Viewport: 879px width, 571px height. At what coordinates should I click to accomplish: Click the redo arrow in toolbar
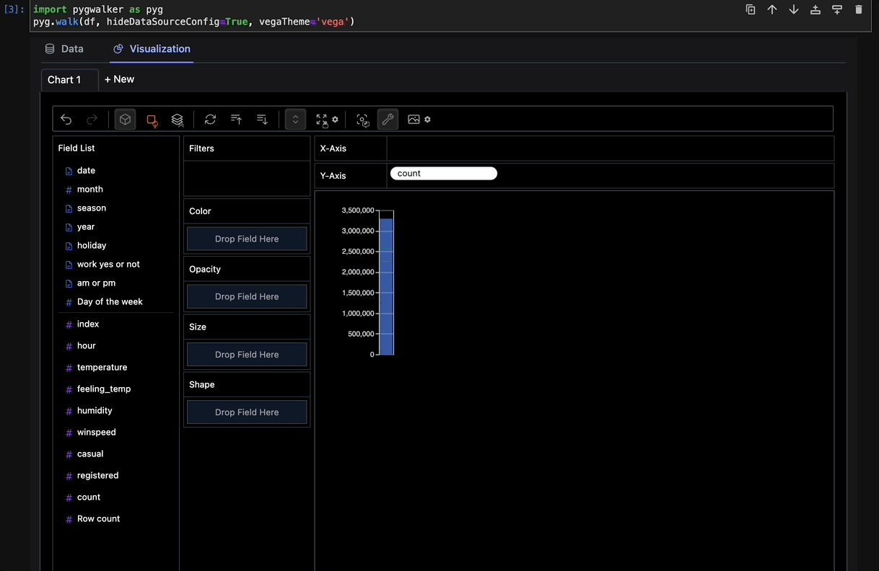pos(92,120)
